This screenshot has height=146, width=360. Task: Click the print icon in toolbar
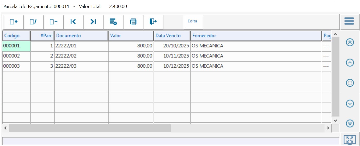(133, 22)
